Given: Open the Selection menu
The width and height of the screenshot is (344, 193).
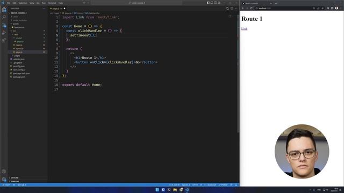Looking at the screenshot, I should click(23, 3).
